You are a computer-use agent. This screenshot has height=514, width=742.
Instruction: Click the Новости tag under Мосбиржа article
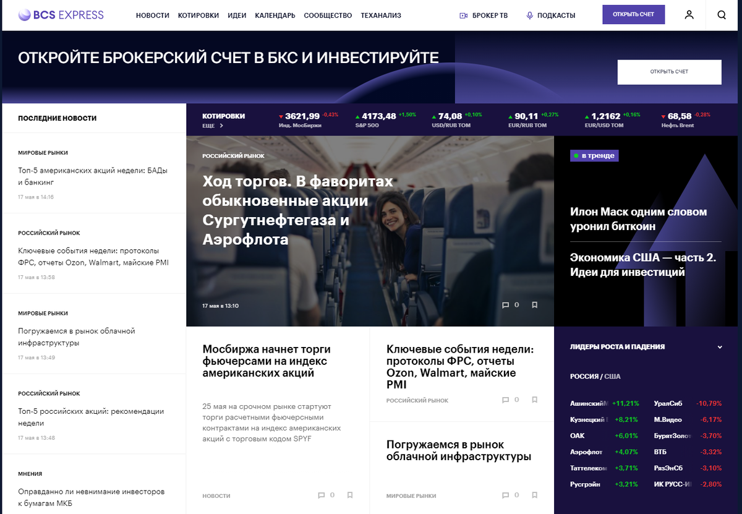coord(216,496)
